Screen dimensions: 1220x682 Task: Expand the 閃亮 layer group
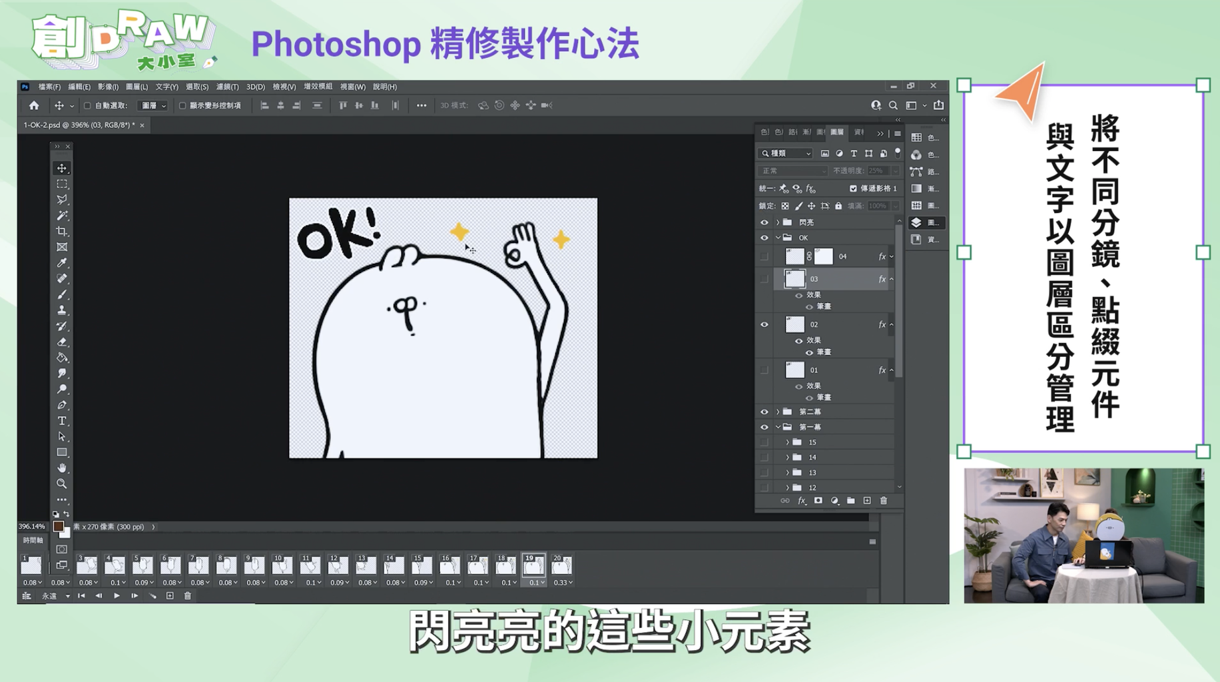click(778, 222)
